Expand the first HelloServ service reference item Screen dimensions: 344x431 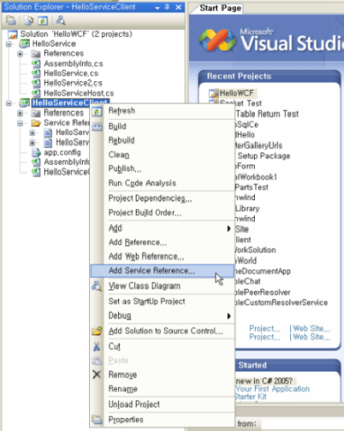tap(32, 133)
